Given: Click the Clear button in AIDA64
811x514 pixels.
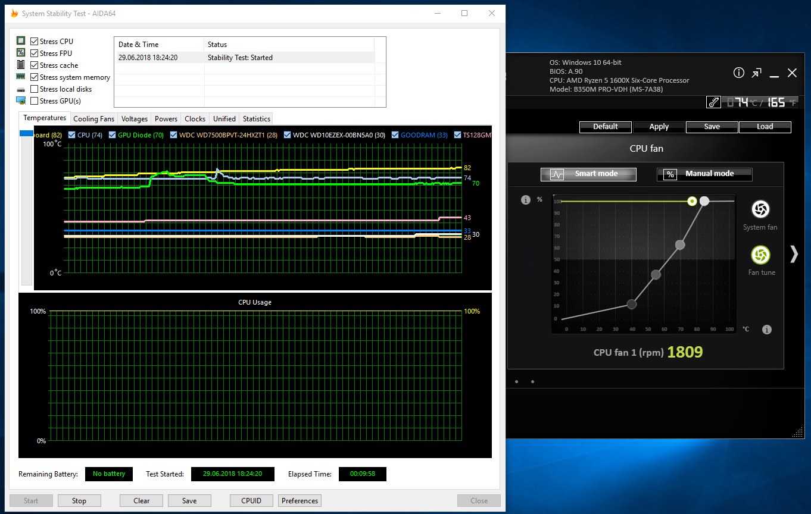Looking at the screenshot, I should pos(142,501).
